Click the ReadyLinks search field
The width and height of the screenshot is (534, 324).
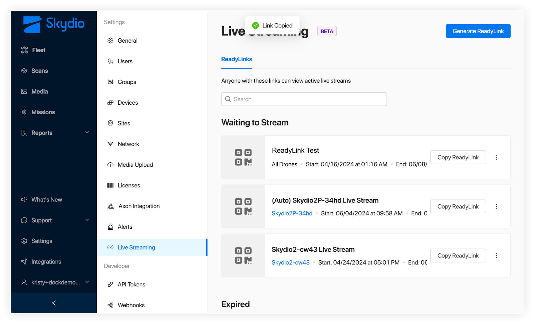click(304, 99)
